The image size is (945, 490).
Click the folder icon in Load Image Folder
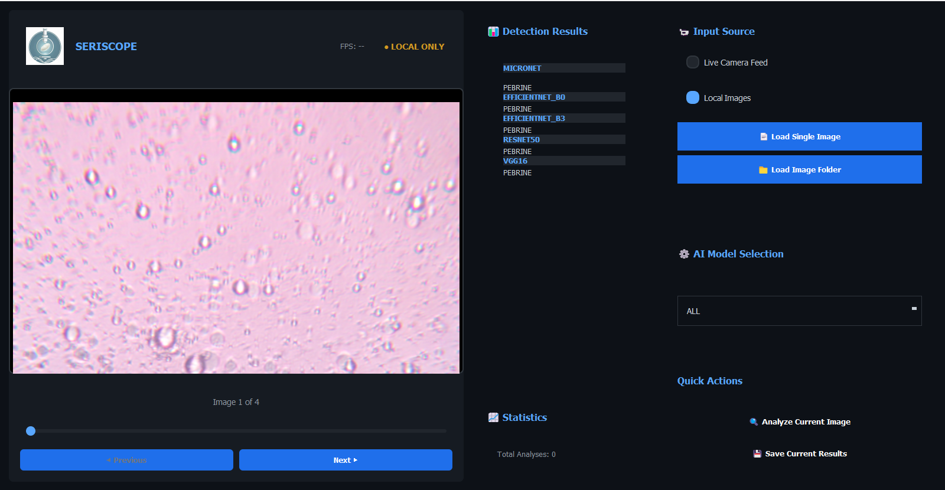tap(763, 170)
